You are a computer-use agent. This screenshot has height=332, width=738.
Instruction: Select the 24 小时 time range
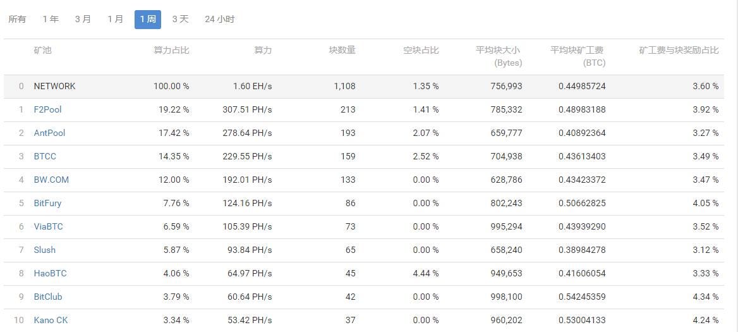219,20
